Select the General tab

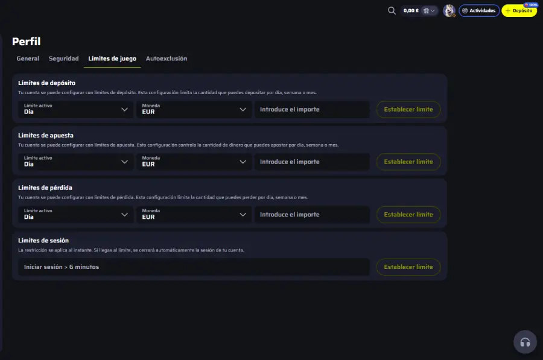tap(28, 58)
